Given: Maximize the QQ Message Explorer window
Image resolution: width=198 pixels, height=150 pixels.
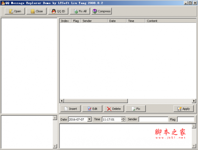Looking at the screenshot, I should (190, 3).
